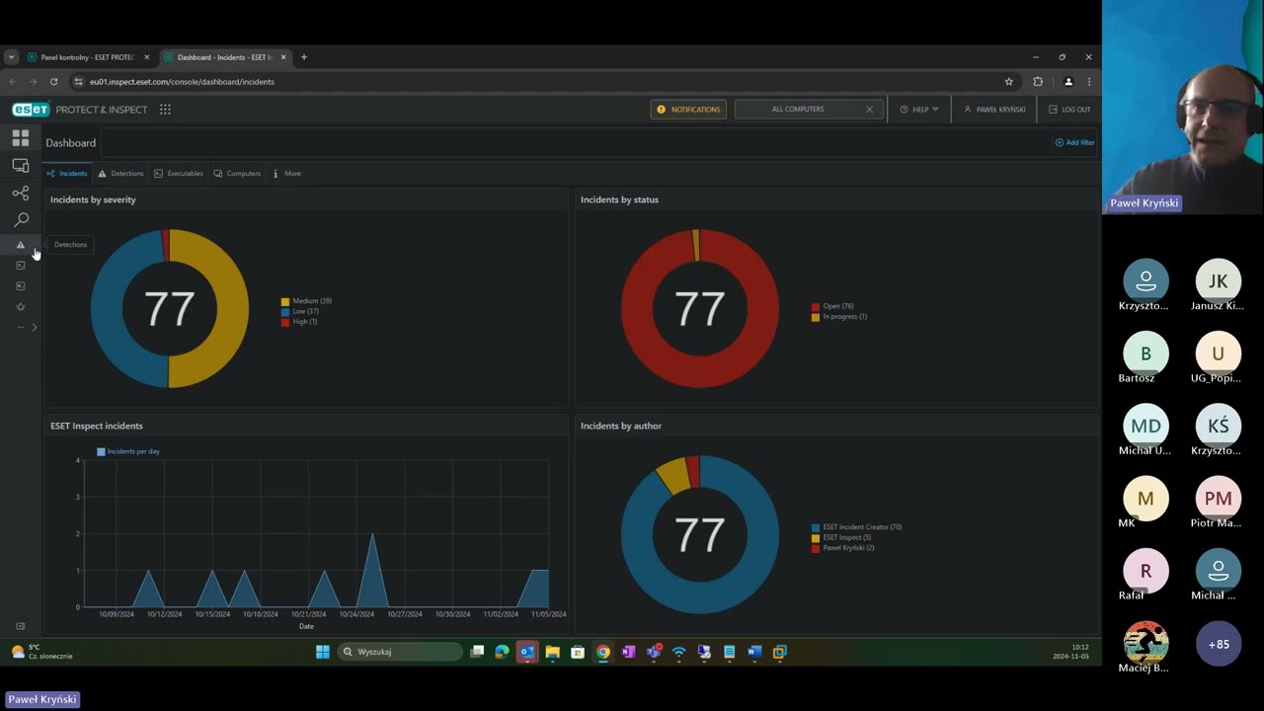Toggle the In progress (1) status legend
Viewport: 1264px width, 711px height.
click(x=839, y=317)
